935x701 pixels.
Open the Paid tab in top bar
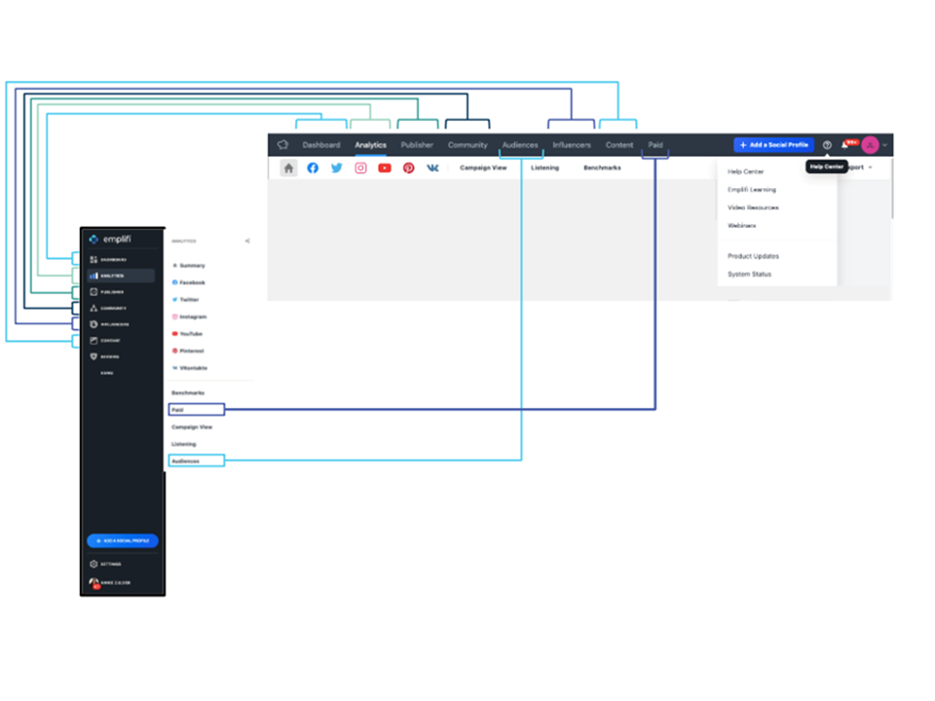point(655,145)
